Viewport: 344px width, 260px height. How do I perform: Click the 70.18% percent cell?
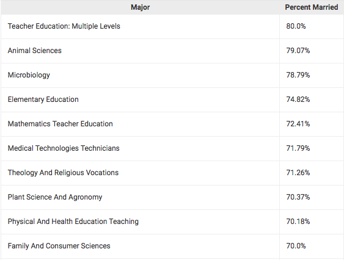tap(312, 222)
